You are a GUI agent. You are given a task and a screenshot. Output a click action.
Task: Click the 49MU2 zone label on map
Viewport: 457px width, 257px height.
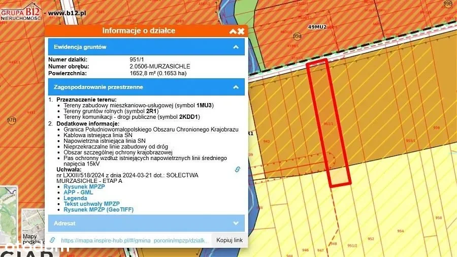317,26
